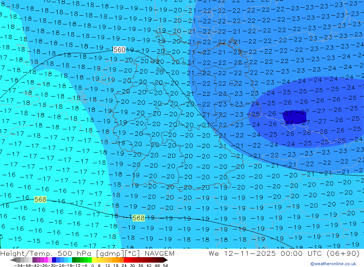The image size is (364, 267).
Task: Click the 560 height contour label
Action: [119, 50]
